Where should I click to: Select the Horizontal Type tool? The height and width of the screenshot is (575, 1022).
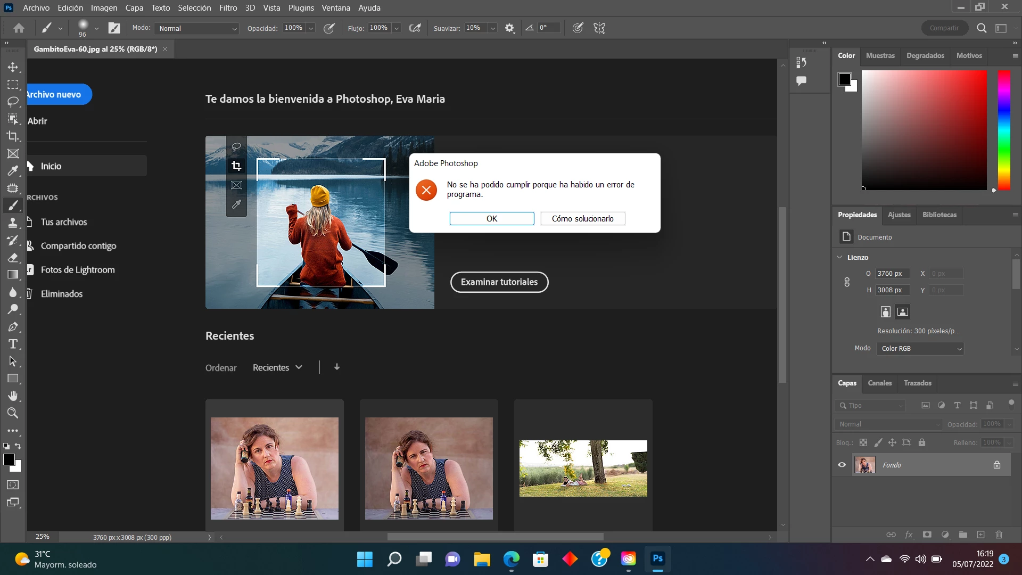click(x=13, y=344)
